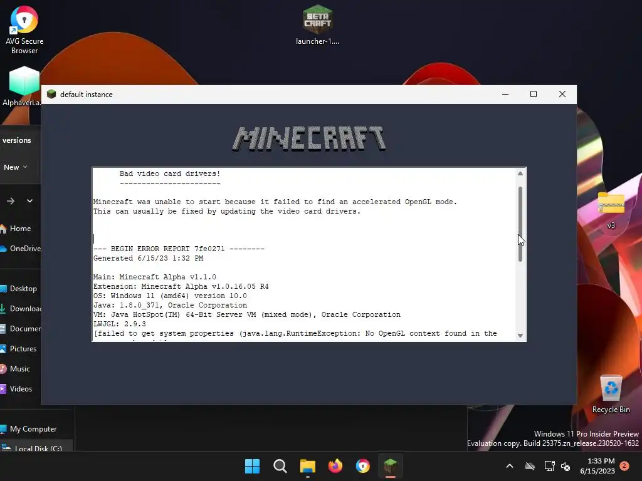Click the Minecraft logo in the window

coord(309,138)
